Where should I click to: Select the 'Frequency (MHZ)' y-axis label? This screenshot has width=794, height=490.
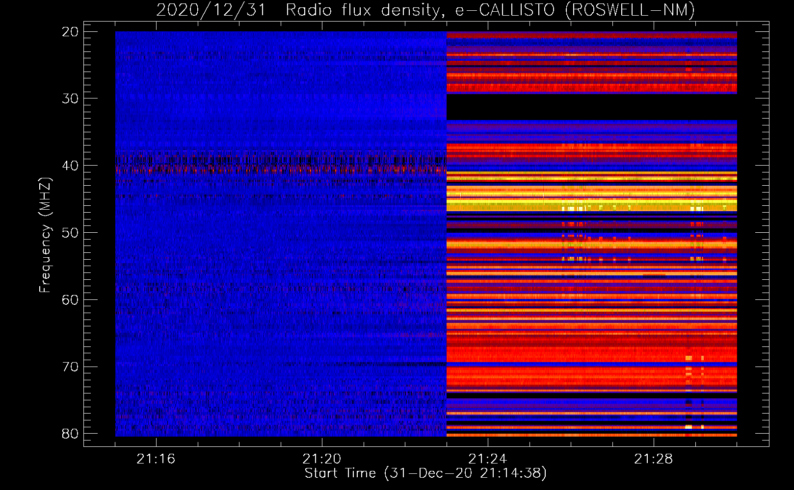[x=45, y=235]
